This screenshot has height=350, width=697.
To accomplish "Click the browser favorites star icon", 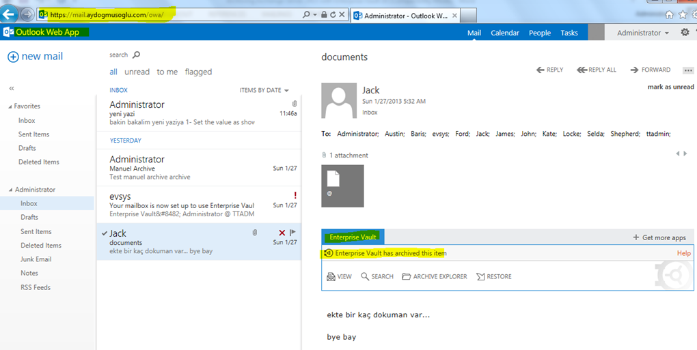I will click(x=683, y=14).
